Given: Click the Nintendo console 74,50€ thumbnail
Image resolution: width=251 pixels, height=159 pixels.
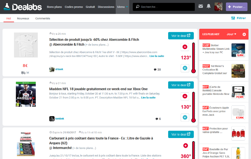Looking at the screenshot, I should point(238,92).
